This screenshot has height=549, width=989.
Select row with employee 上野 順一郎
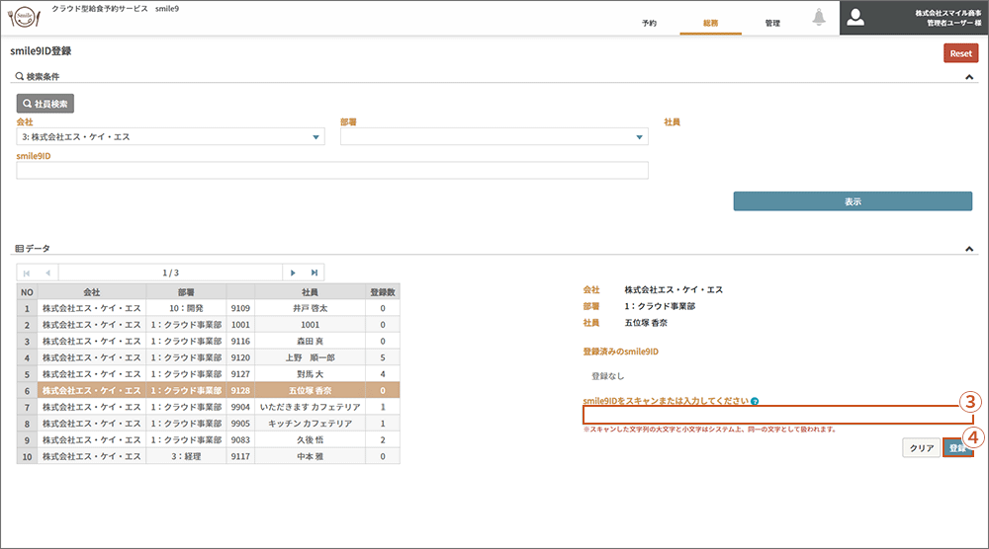pyautogui.click(x=208, y=357)
